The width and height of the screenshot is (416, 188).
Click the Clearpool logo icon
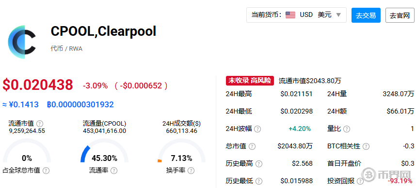tap(22, 42)
